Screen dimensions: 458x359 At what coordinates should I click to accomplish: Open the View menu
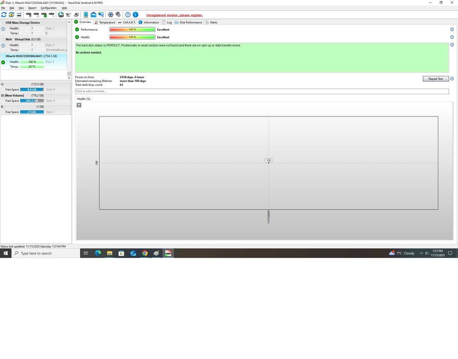(22, 8)
